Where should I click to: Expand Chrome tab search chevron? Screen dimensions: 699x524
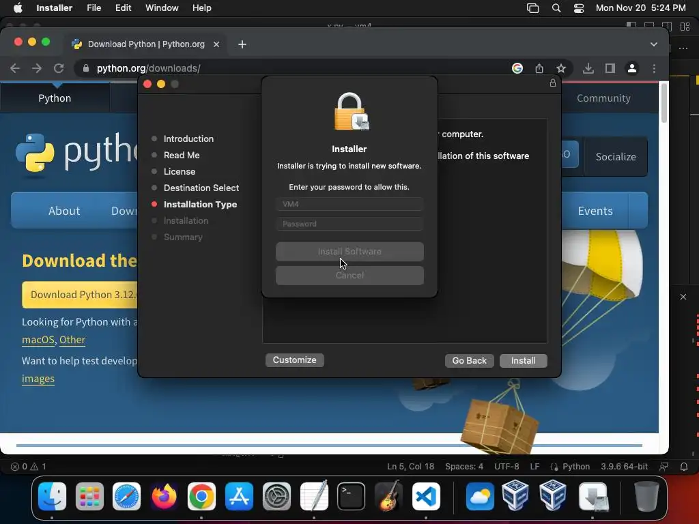pyautogui.click(x=653, y=44)
